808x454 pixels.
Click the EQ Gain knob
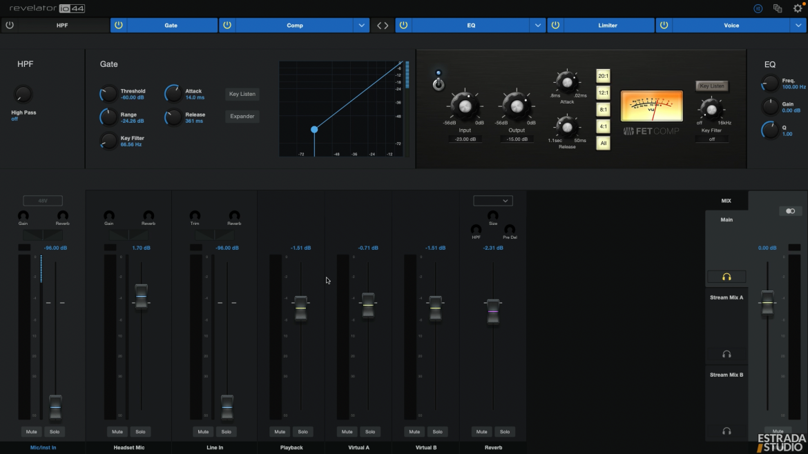coord(770,106)
